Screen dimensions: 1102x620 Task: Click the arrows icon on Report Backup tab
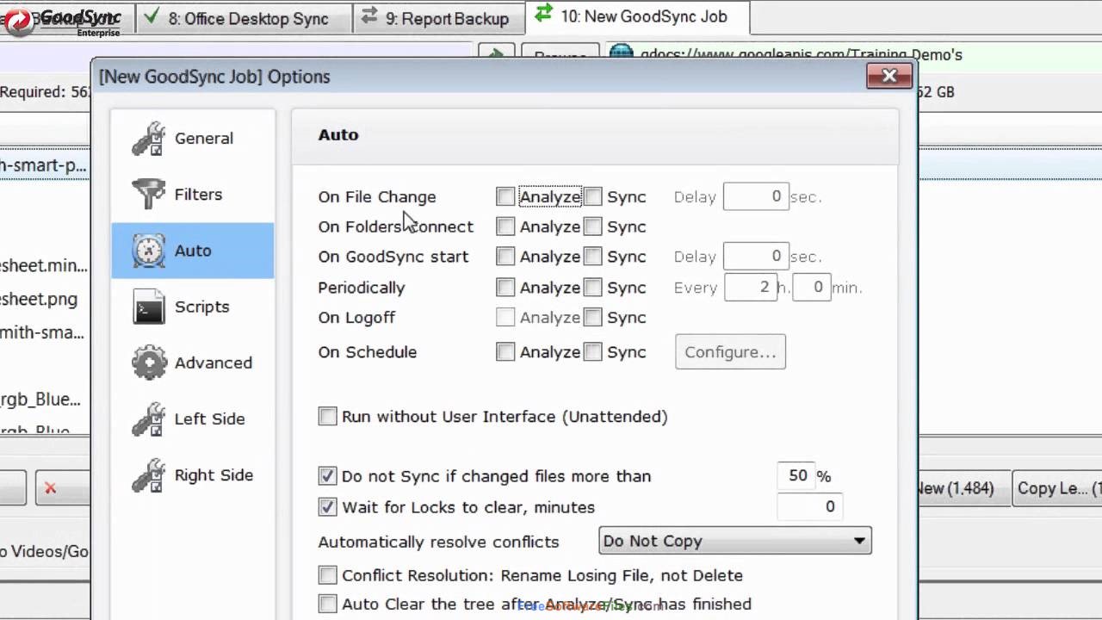click(369, 17)
